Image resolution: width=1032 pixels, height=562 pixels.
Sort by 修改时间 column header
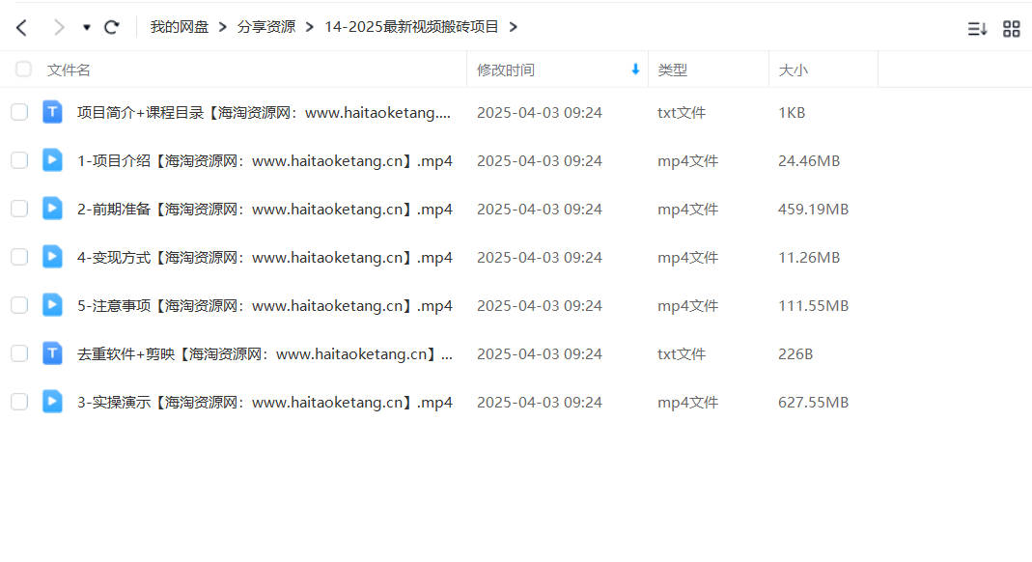pos(506,70)
